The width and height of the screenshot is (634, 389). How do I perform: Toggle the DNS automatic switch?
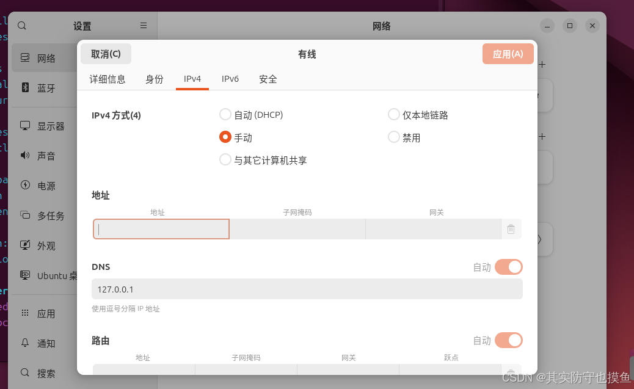tap(509, 267)
